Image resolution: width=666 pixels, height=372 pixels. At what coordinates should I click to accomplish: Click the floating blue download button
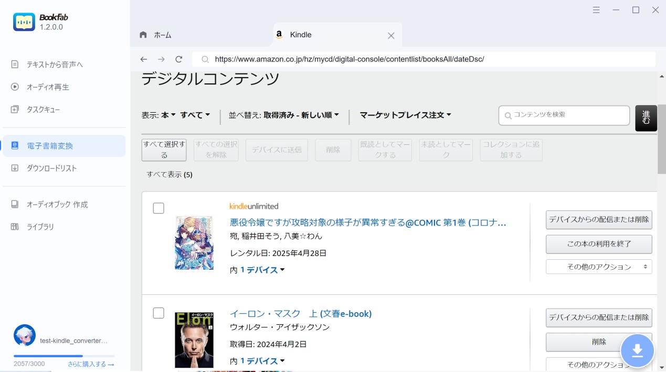tap(637, 350)
